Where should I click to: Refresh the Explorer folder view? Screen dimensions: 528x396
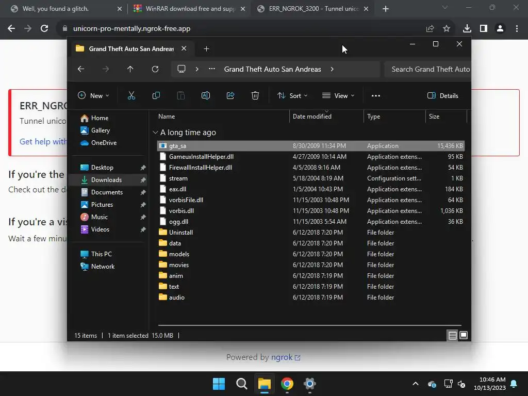155,69
